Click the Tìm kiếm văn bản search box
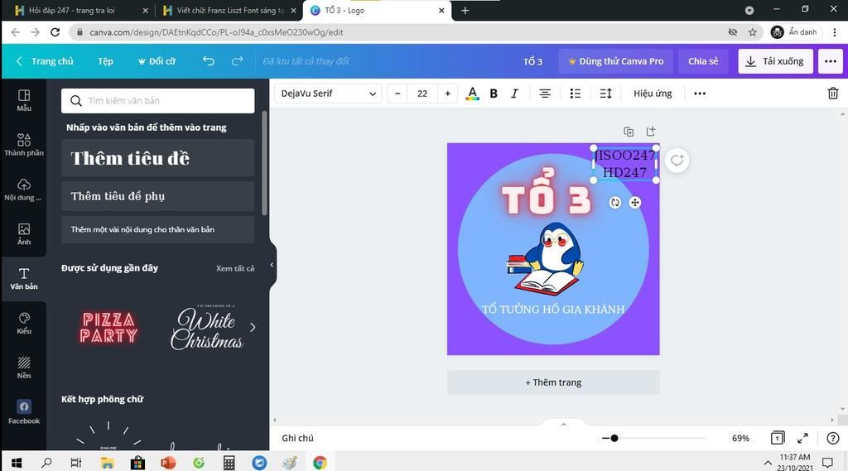This screenshot has width=848, height=471. click(157, 101)
